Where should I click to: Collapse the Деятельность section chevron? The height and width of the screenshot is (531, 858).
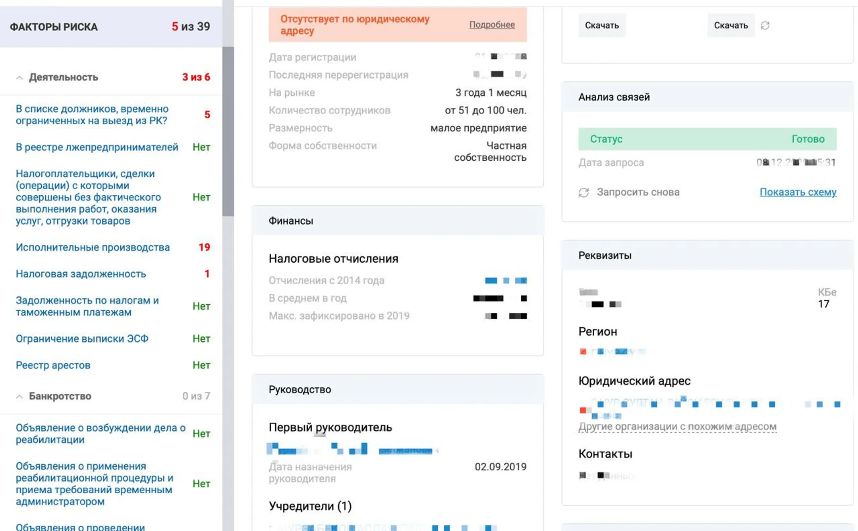pyautogui.click(x=19, y=77)
